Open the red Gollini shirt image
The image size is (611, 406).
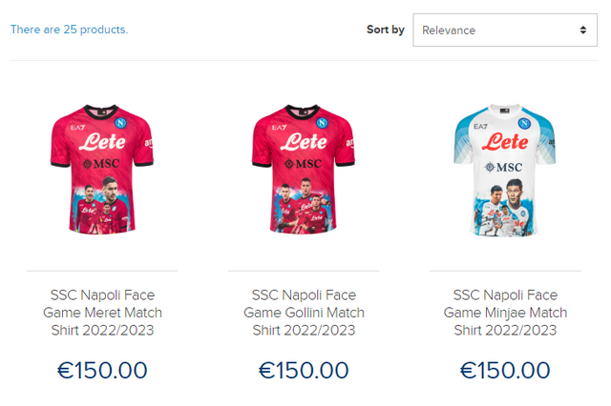[x=304, y=170]
